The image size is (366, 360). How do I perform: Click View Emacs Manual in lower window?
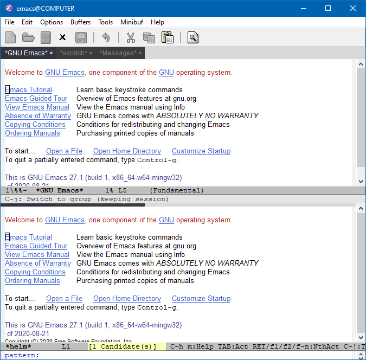[x=37, y=254]
